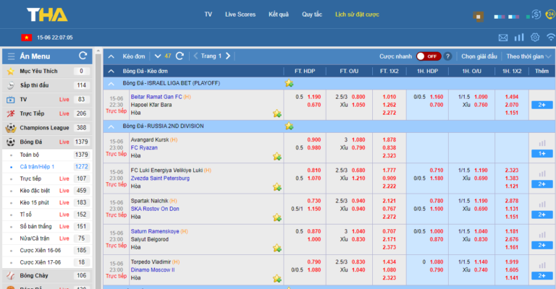Click the Chọn giải đấu button
This screenshot has width=556, height=289.
click(479, 56)
